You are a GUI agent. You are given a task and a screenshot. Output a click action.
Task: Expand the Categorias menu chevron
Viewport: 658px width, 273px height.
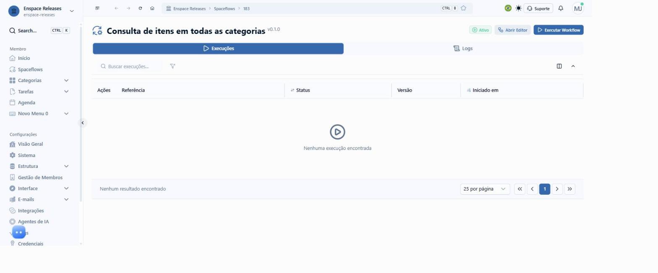[x=66, y=80]
